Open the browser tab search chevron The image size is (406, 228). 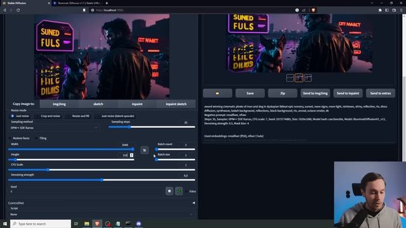pos(372,3)
